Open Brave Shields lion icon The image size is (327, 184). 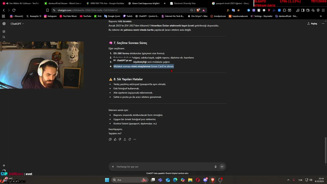coord(198,10)
